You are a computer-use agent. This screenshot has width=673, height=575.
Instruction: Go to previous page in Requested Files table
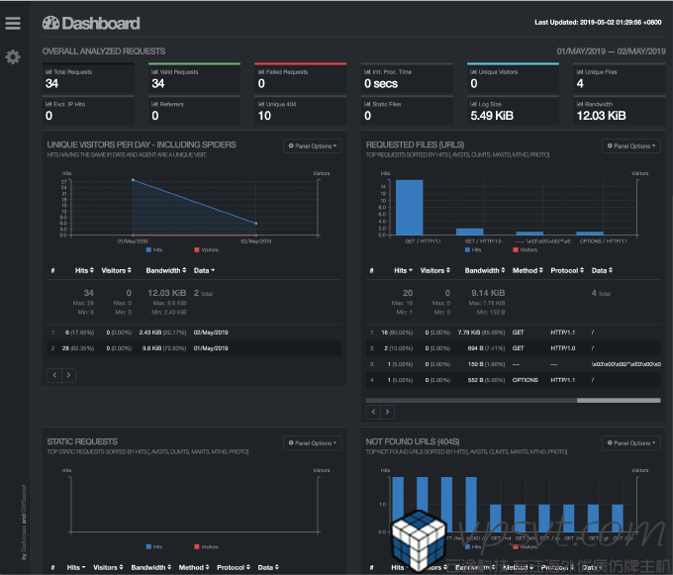tap(374, 411)
